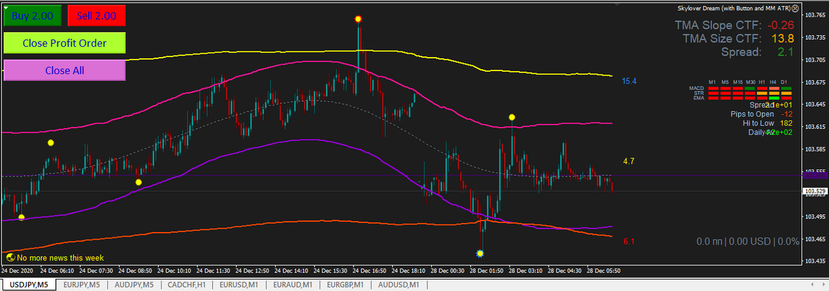
Task: Click the red-yellow signal dot at the price peak
Action: pos(358,19)
